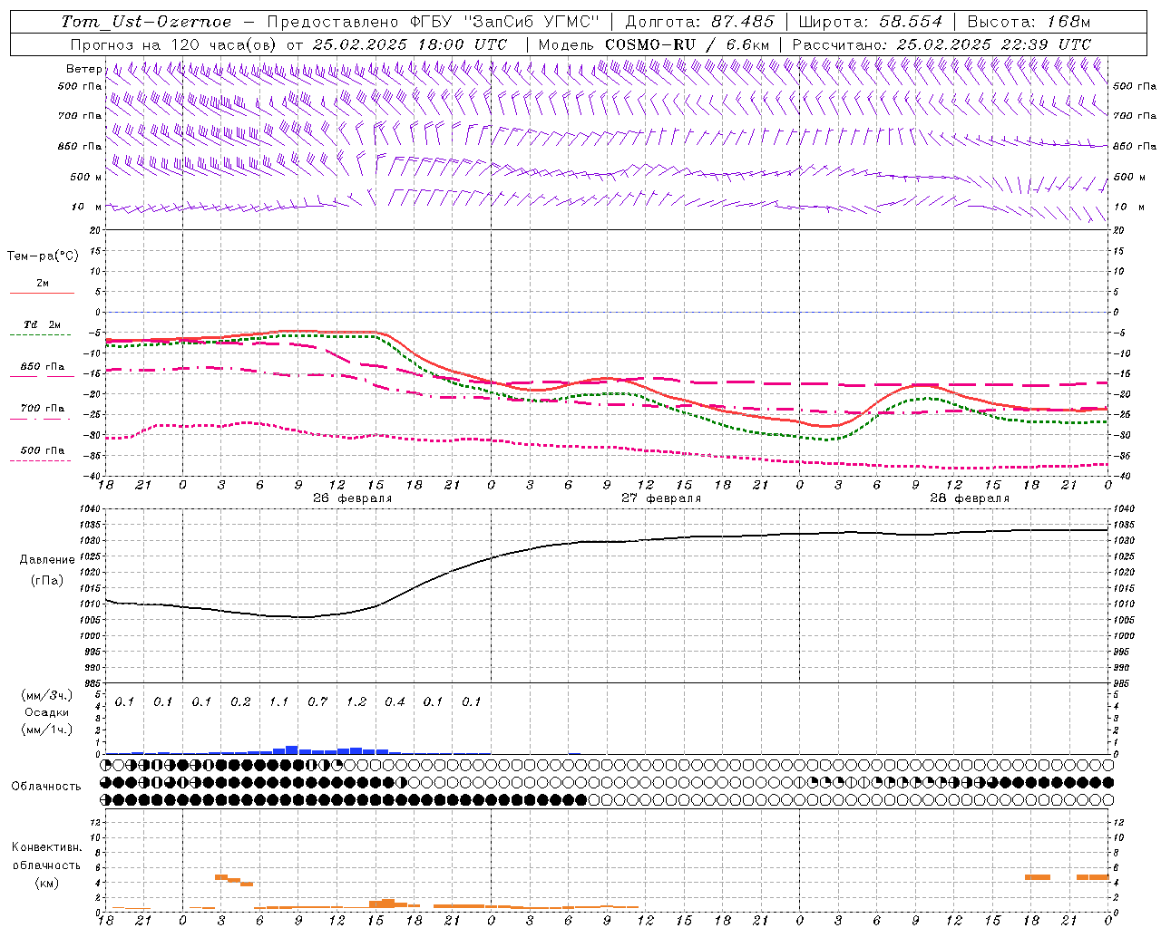The width and height of the screenshot is (1161, 928).
Task: Click the Осадки precipitation label
Action: pyautogui.click(x=47, y=712)
